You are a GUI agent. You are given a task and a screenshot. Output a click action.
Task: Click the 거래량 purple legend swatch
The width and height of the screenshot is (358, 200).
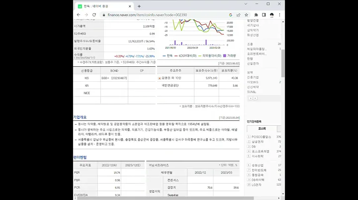[x=225, y=55]
